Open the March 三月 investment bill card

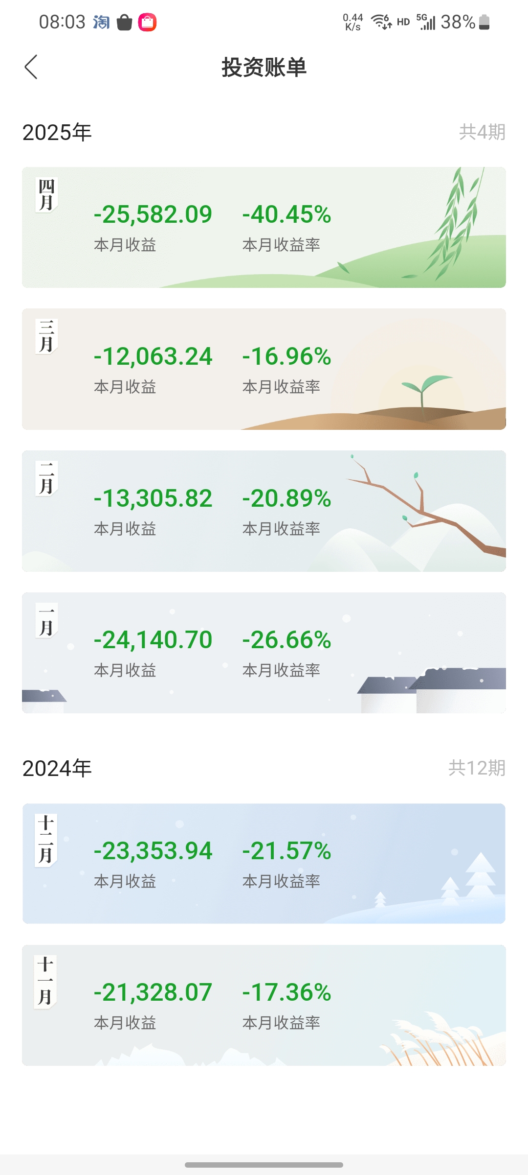(x=264, y=369)
